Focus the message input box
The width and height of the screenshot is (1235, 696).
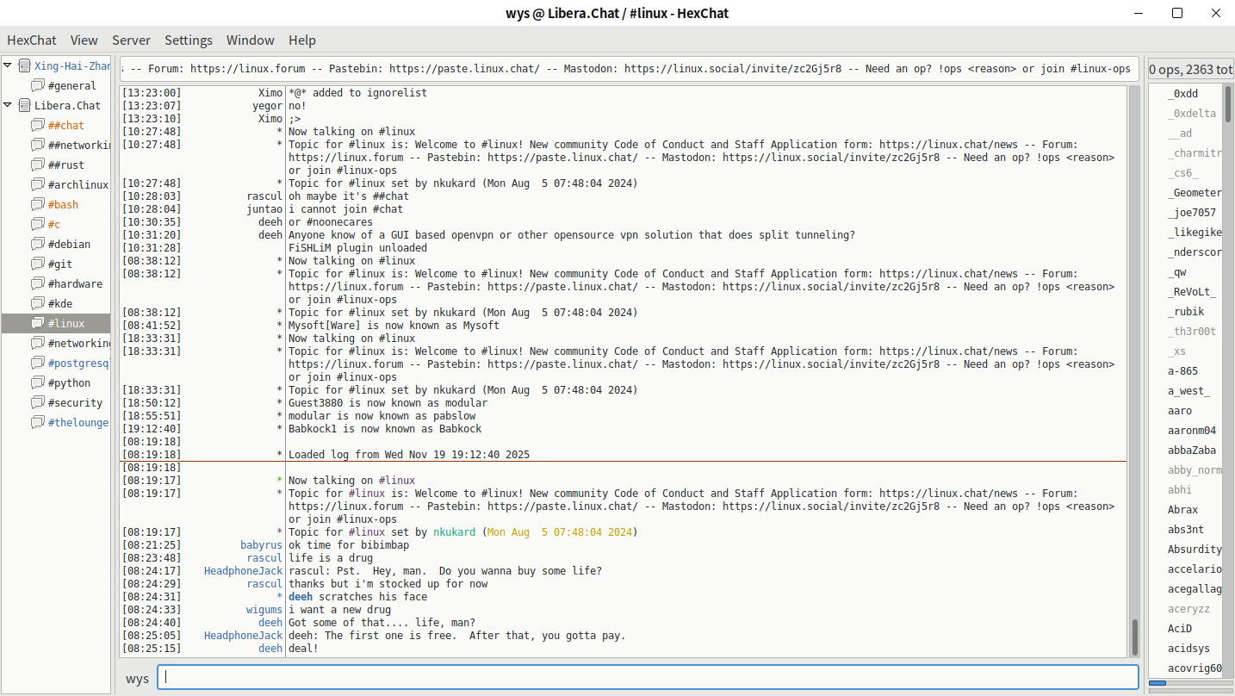pyautogui.click(x=648, y=678)
